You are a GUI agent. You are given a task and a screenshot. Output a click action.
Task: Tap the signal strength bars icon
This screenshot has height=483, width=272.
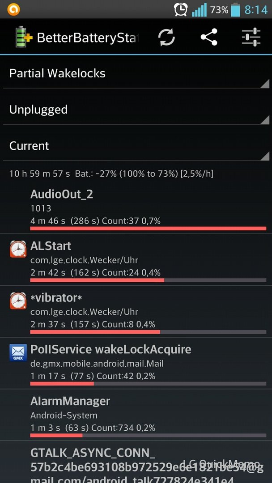tap(199, 10)
